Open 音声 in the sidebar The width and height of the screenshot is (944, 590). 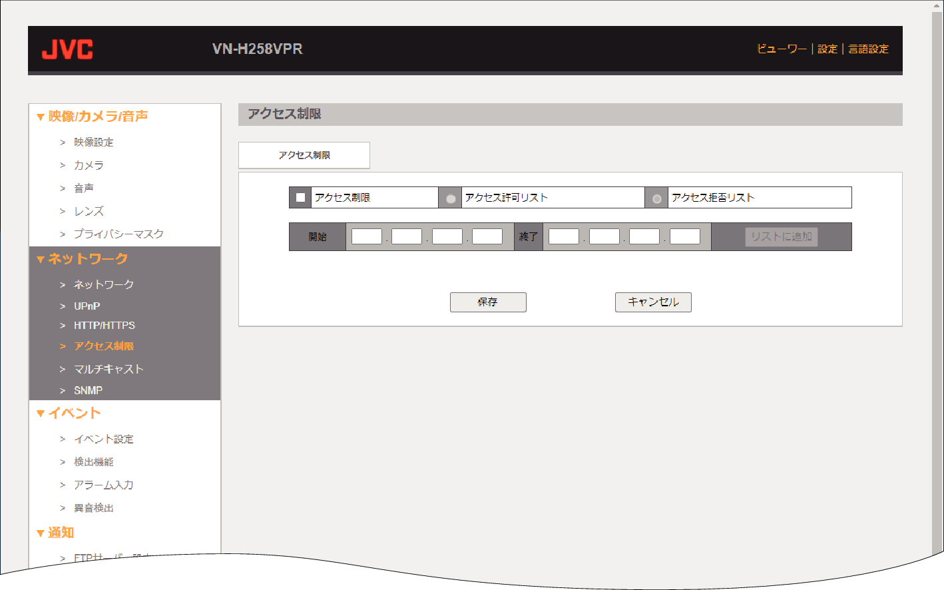click(x=83, y=188)
